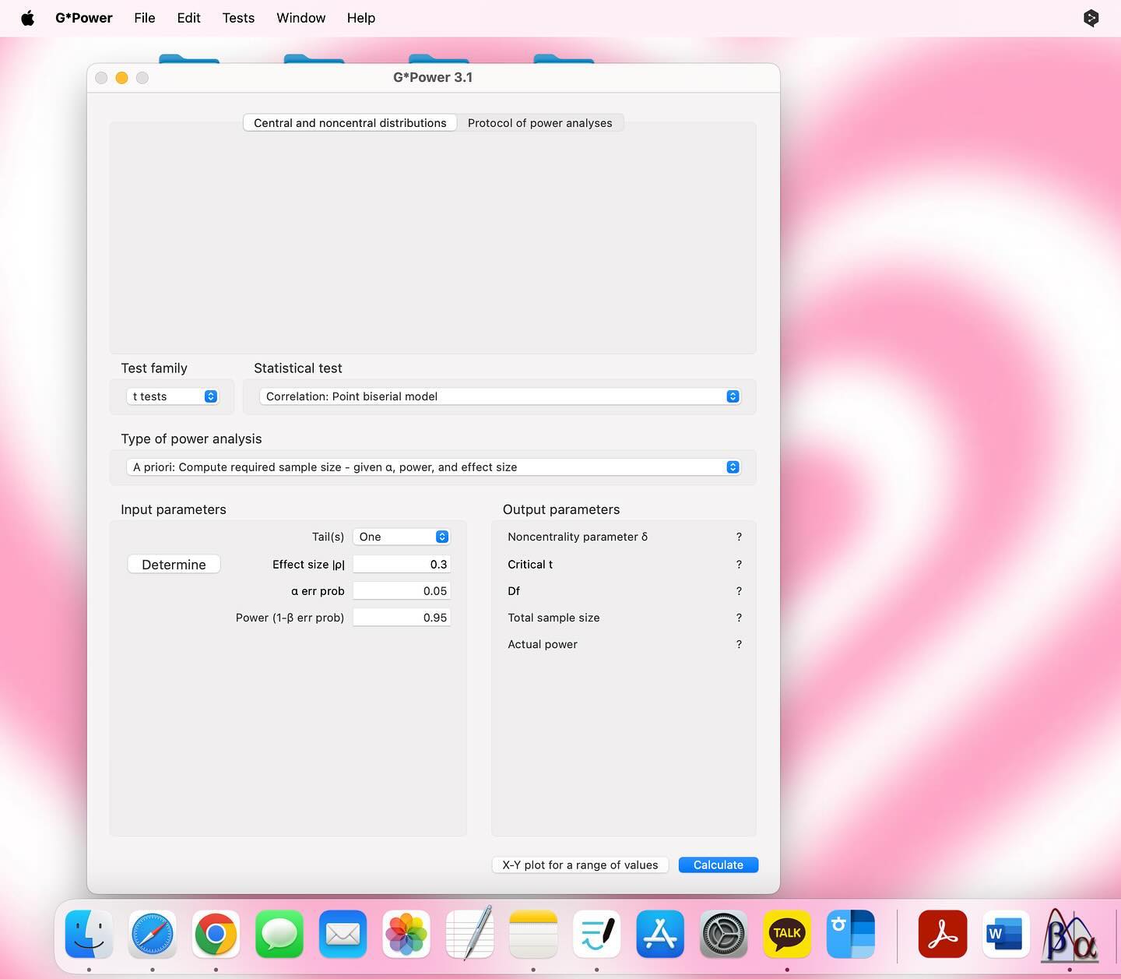Image resolution: width=1121 pixels, height=979 pixels.
Task: Open the Tests menu
Action: pos(238,18)
